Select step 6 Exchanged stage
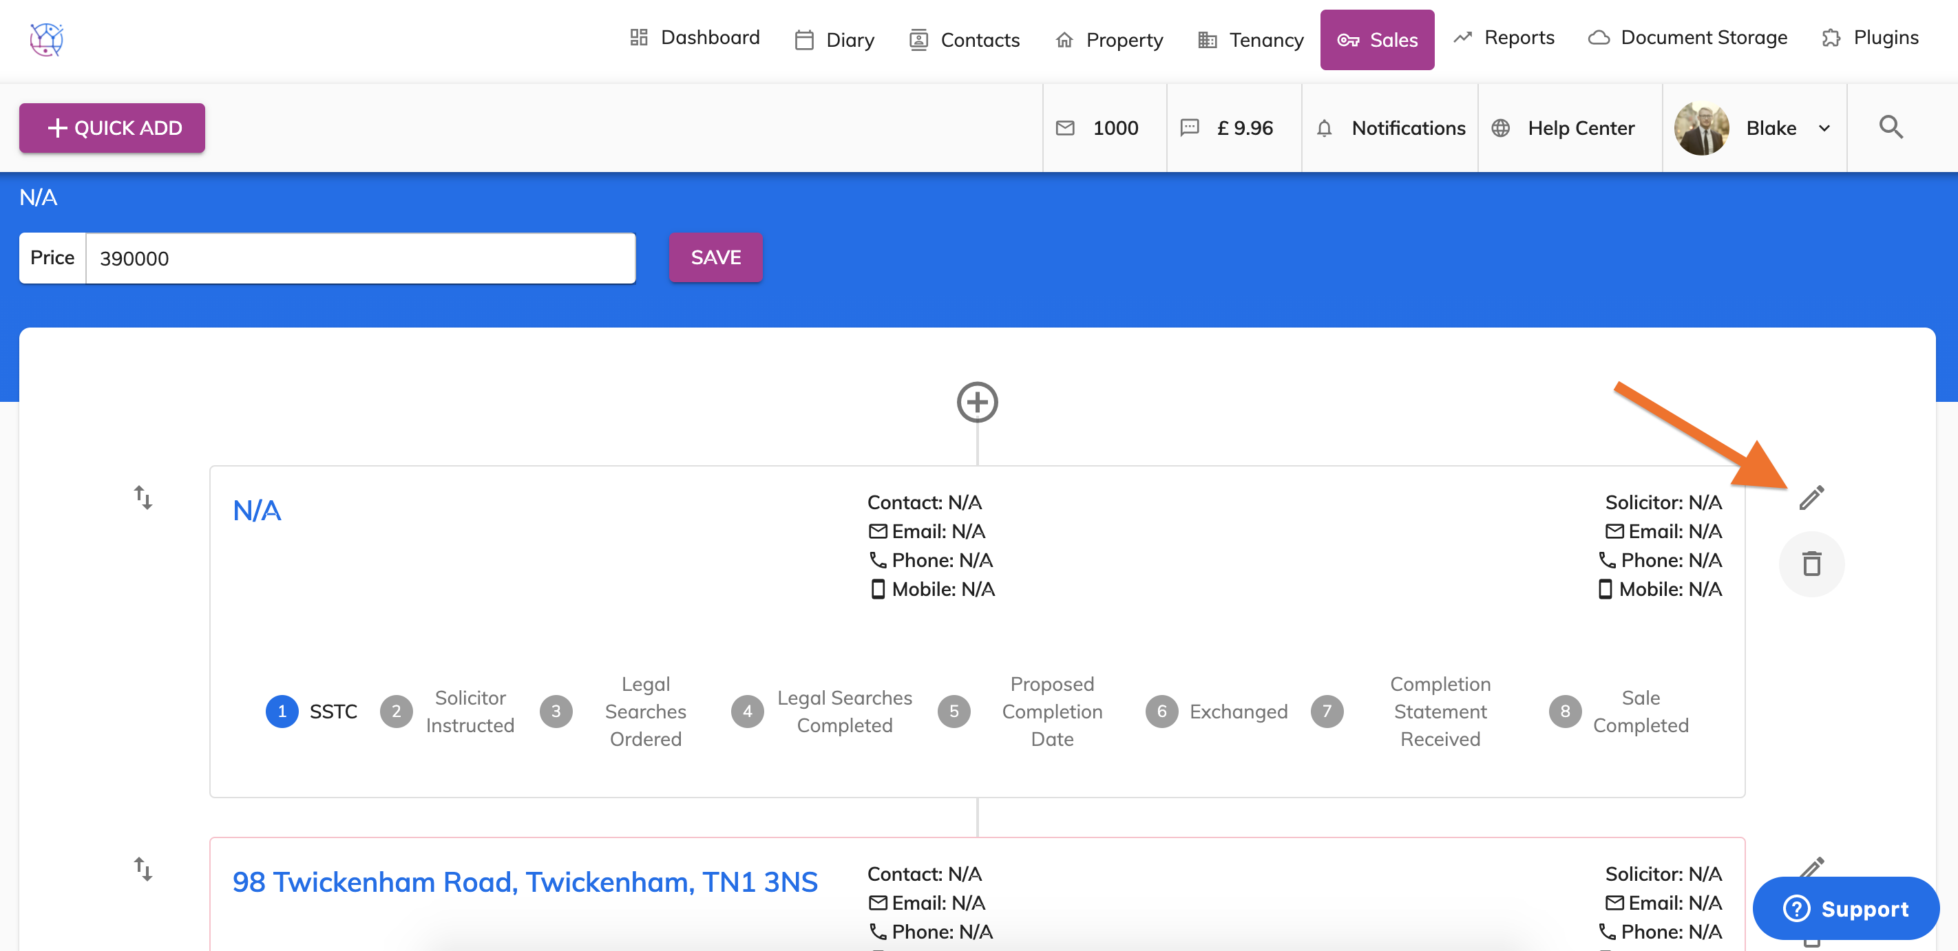Screen dimensions: 1958x951 coord(1161,711)
